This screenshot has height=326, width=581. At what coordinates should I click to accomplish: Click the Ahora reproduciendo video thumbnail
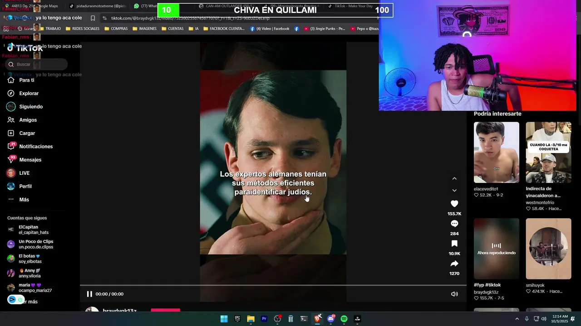497,249
